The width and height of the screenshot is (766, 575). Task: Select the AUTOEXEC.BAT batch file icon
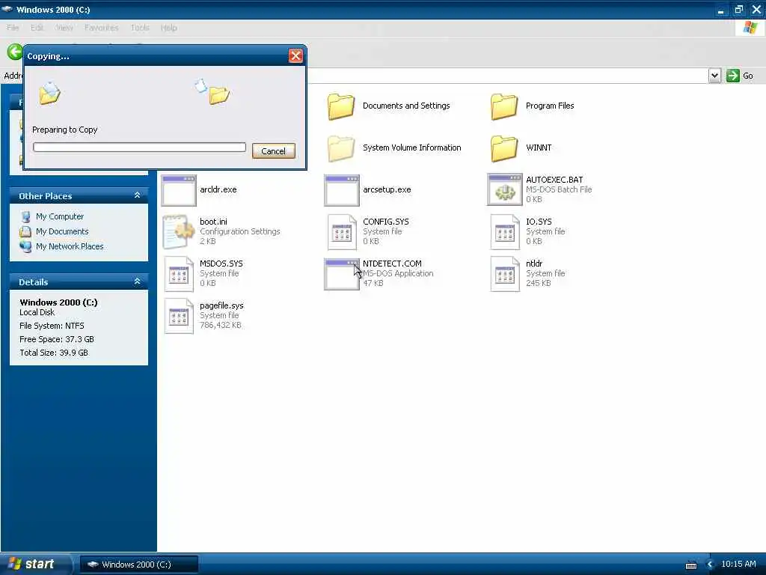(x=505, y=189)
